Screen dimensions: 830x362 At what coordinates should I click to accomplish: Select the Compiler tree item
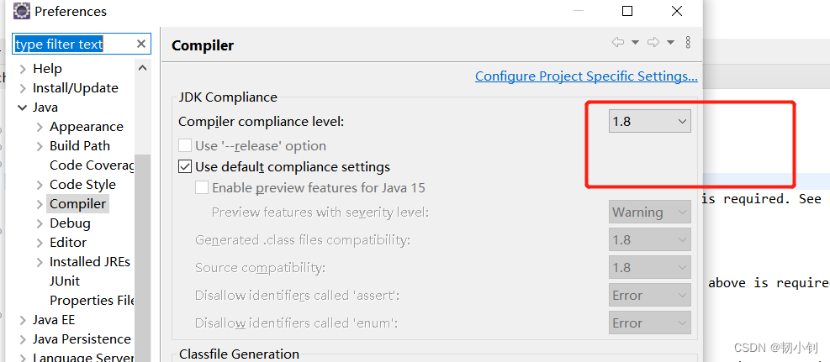[77, 204]
